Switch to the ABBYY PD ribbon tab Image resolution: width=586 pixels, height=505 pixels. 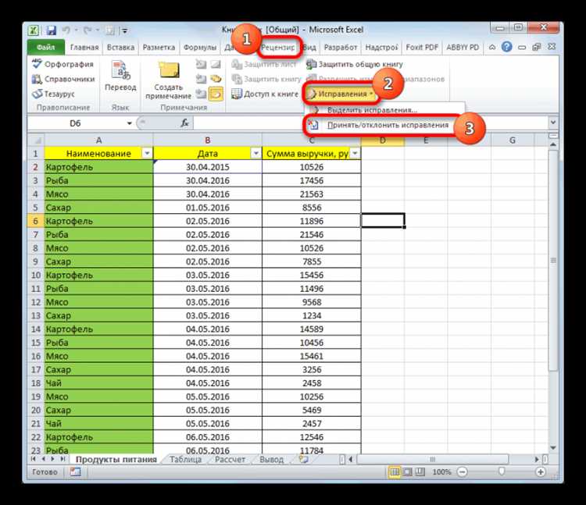click(x=463, y=48)
